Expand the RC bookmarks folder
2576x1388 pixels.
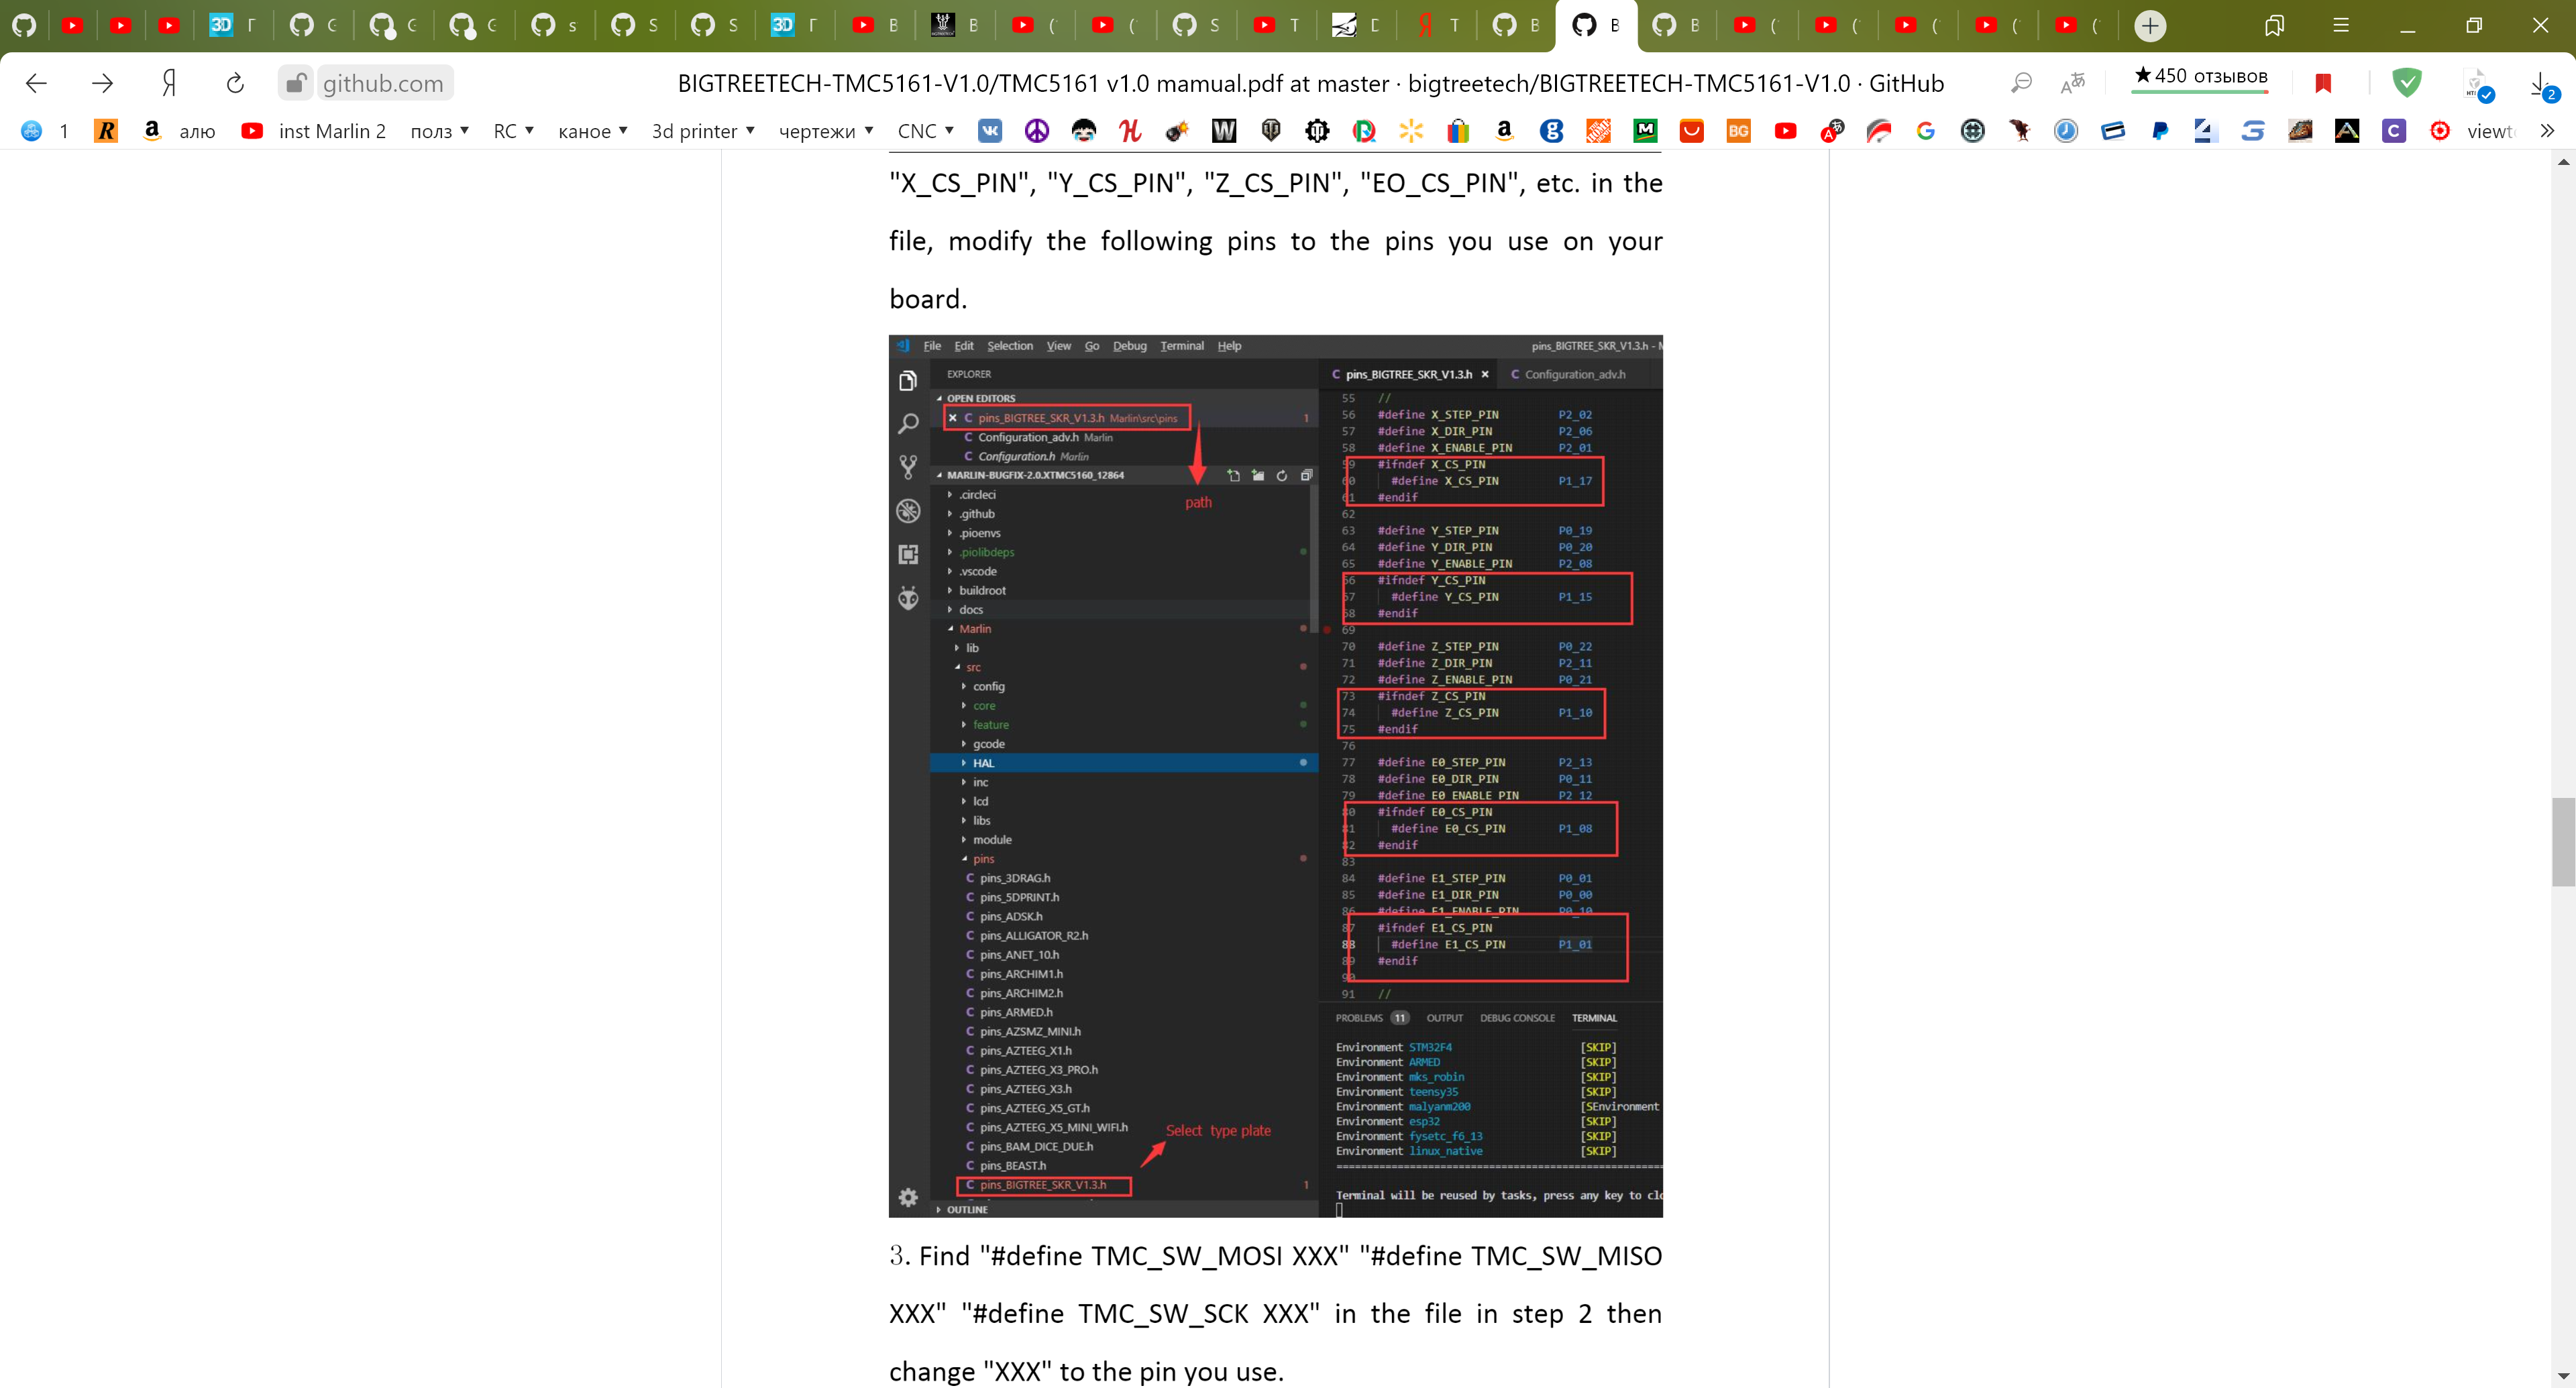click(x=514, y=131)
